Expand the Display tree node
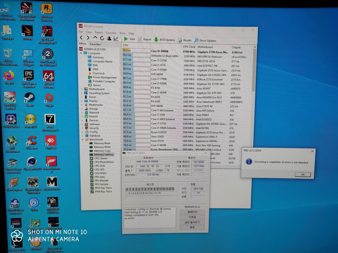338x253 pixels. pyautogui.click(x=82, y=101)
